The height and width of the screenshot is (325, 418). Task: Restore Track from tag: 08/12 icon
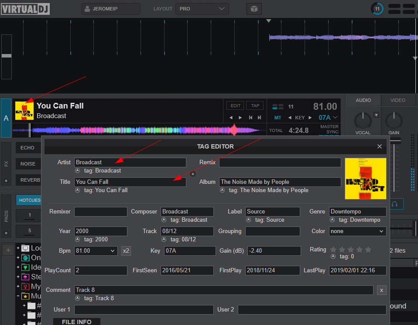[x=164, y=240]
